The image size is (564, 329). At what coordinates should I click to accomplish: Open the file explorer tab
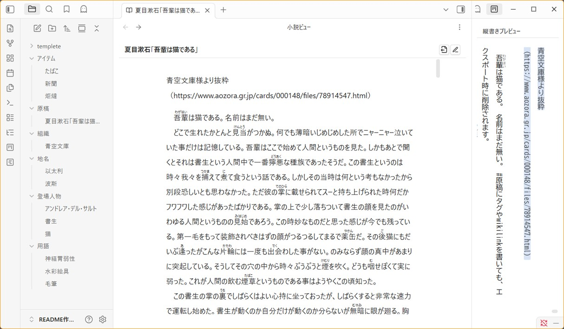coord(32,9)
